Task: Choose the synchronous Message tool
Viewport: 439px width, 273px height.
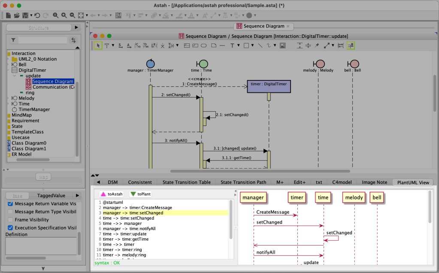Action: (121, 45)
